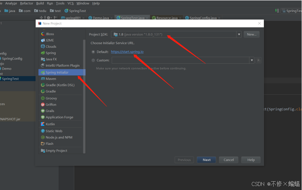
Task: Open the Tools menu
Action: (60, 3)
